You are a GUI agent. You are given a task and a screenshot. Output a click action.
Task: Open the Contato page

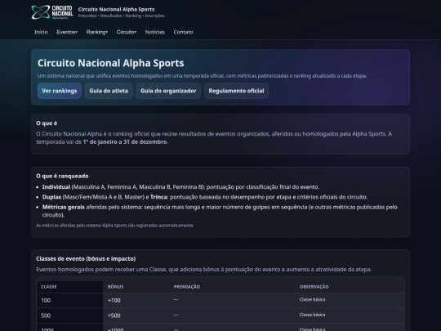[184, 32]
